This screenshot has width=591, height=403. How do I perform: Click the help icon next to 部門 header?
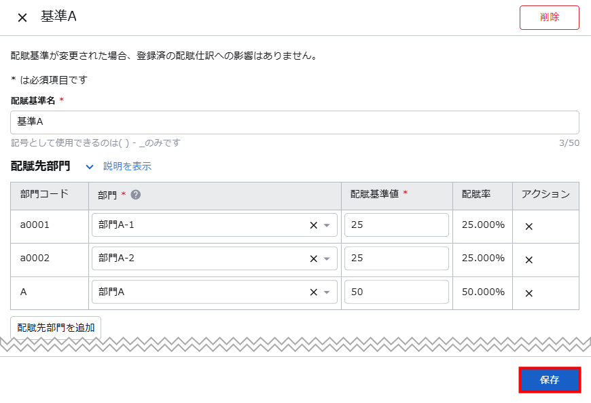136,195
